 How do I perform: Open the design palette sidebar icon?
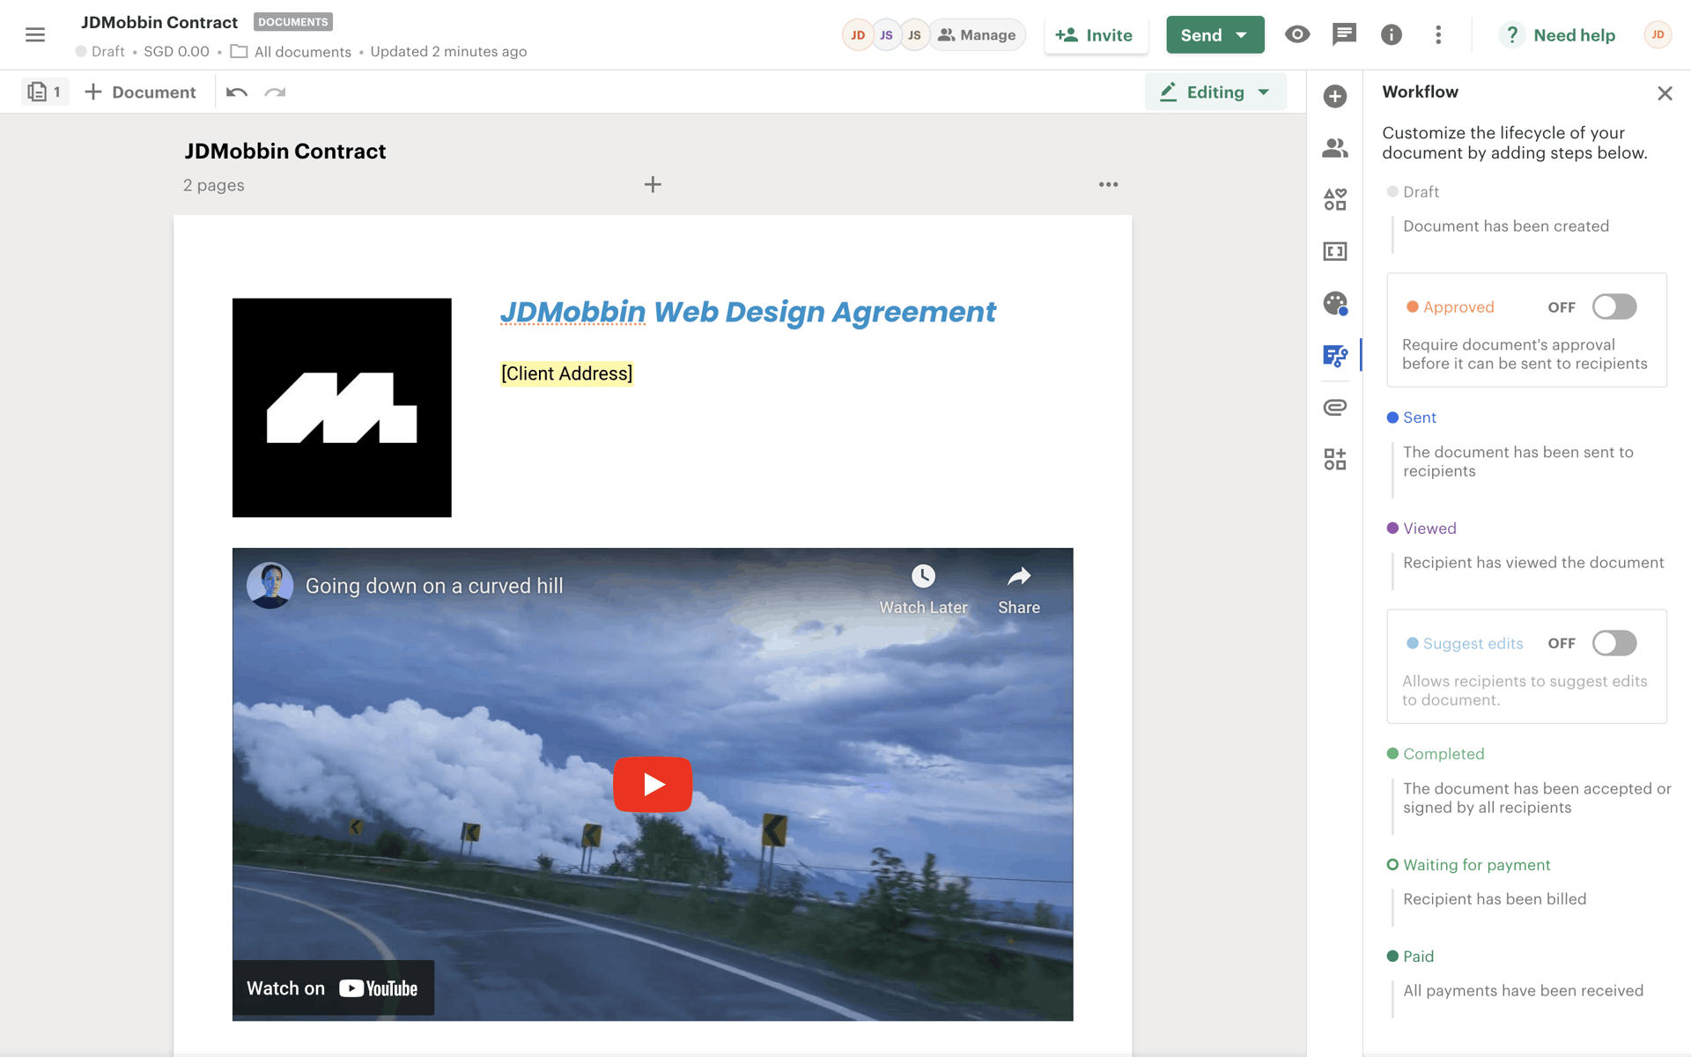pos(1335,303)
